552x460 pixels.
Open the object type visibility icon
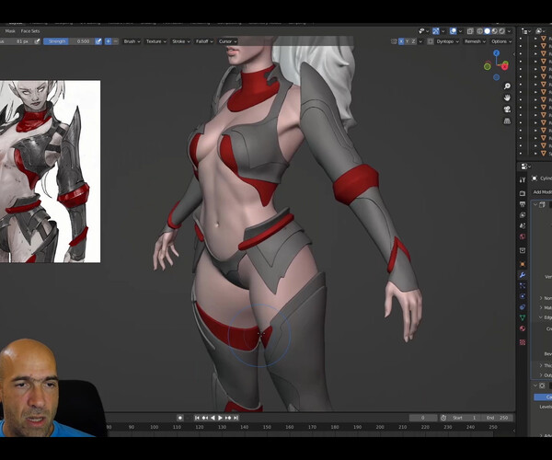point(423,31)
